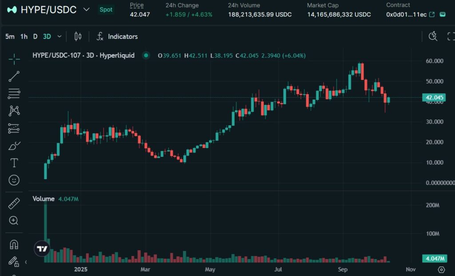The width and height of the screenshot is (455, 276).
Task: Expand the HYPE/USDC pair selector dropdown
Action: pos(87,9)
